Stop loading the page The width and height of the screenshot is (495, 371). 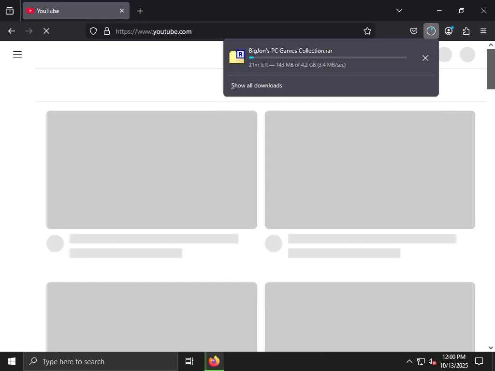(x=46, y=31)
